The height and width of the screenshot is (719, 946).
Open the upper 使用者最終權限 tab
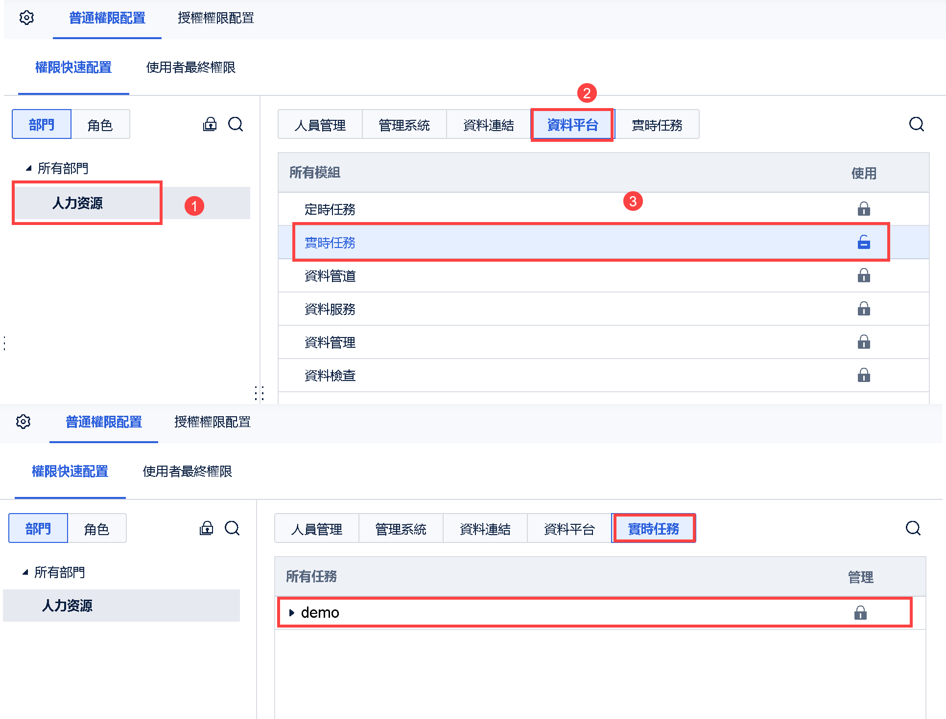point(190,67)
